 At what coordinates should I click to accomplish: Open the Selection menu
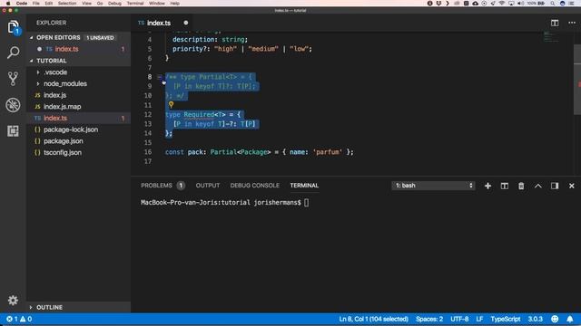click(x=67, y=4)
